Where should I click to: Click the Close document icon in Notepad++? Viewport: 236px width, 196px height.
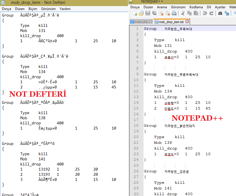161,13
